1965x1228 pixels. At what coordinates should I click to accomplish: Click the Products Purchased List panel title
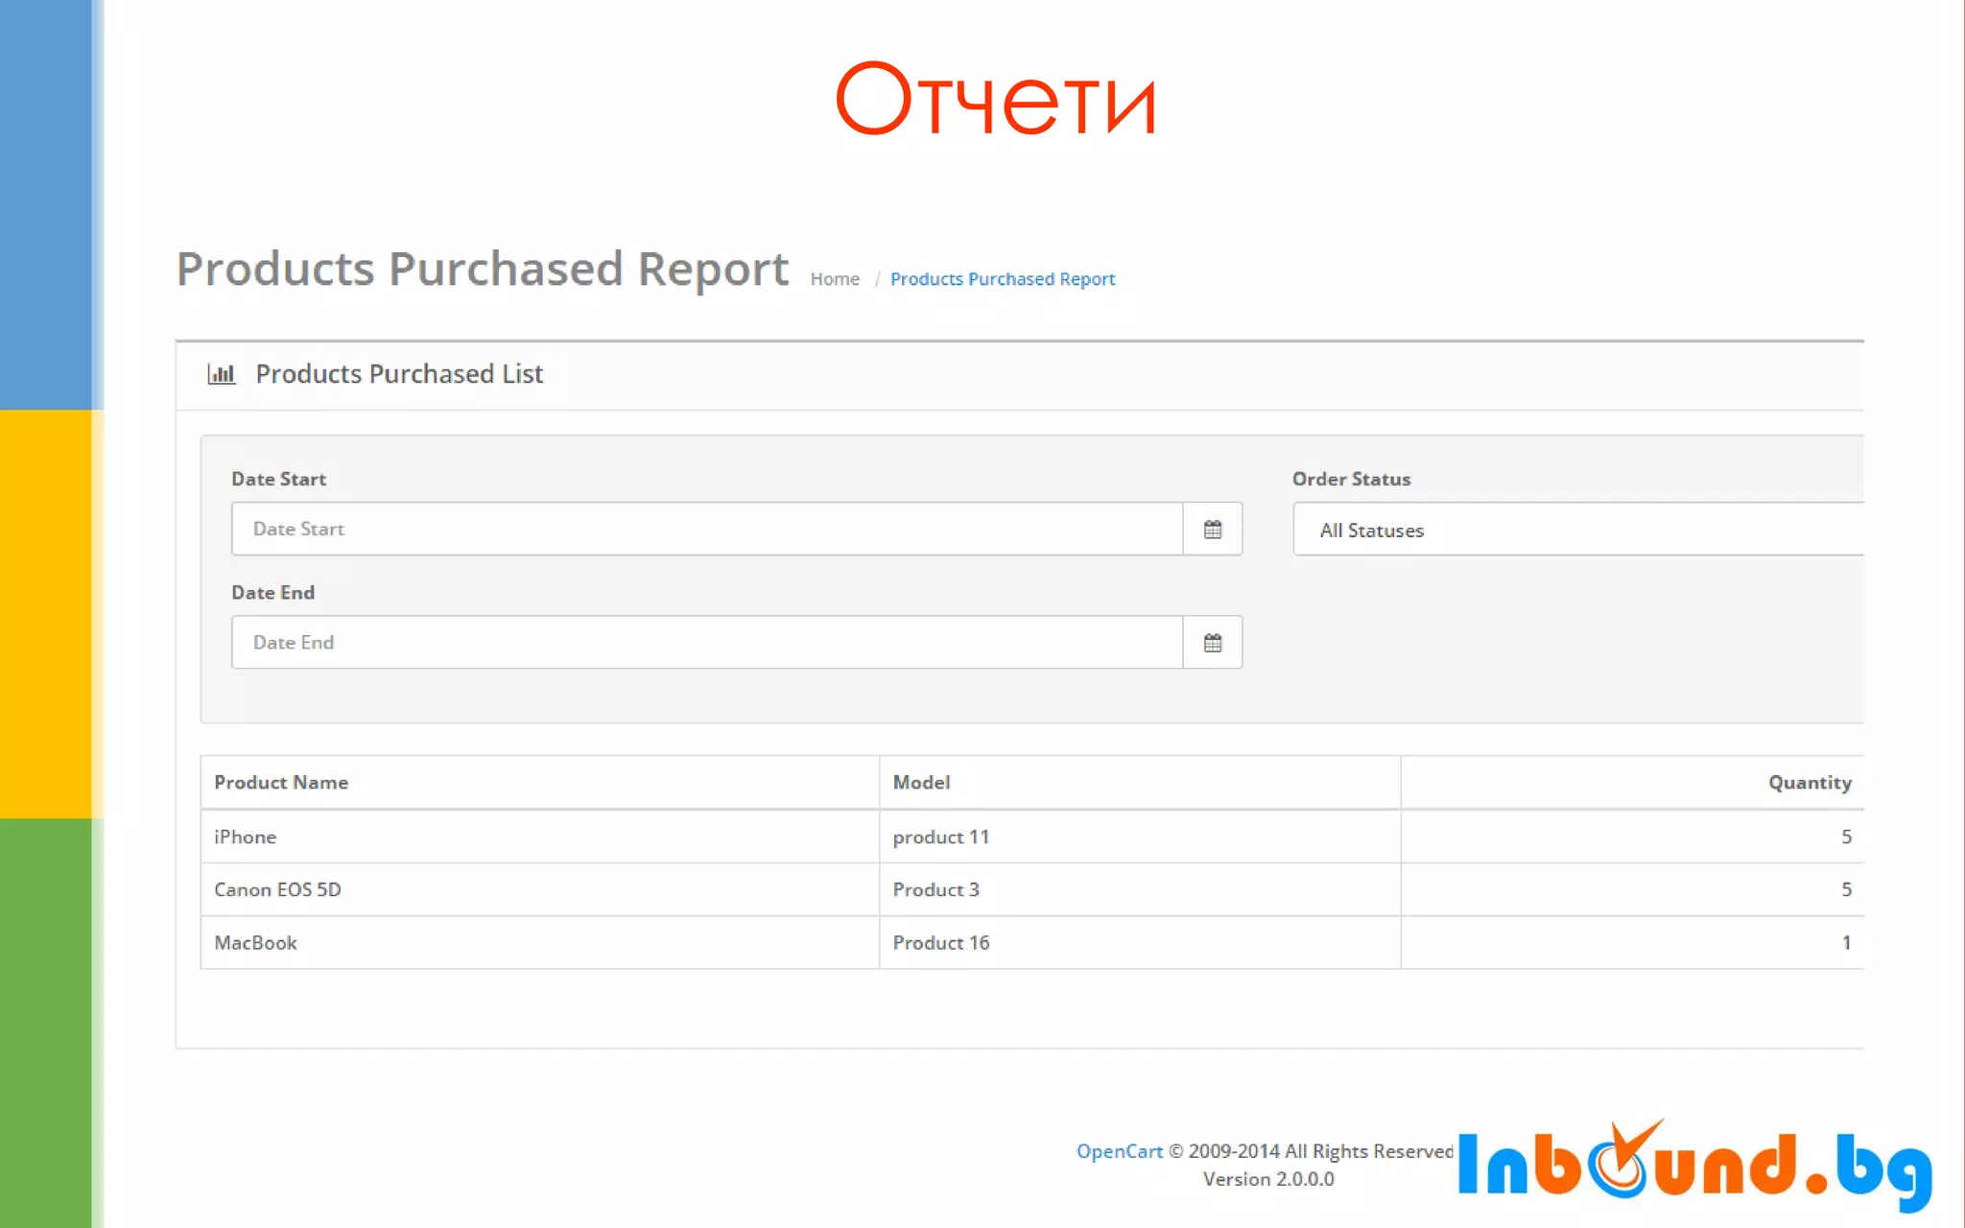tap(399, 374)
